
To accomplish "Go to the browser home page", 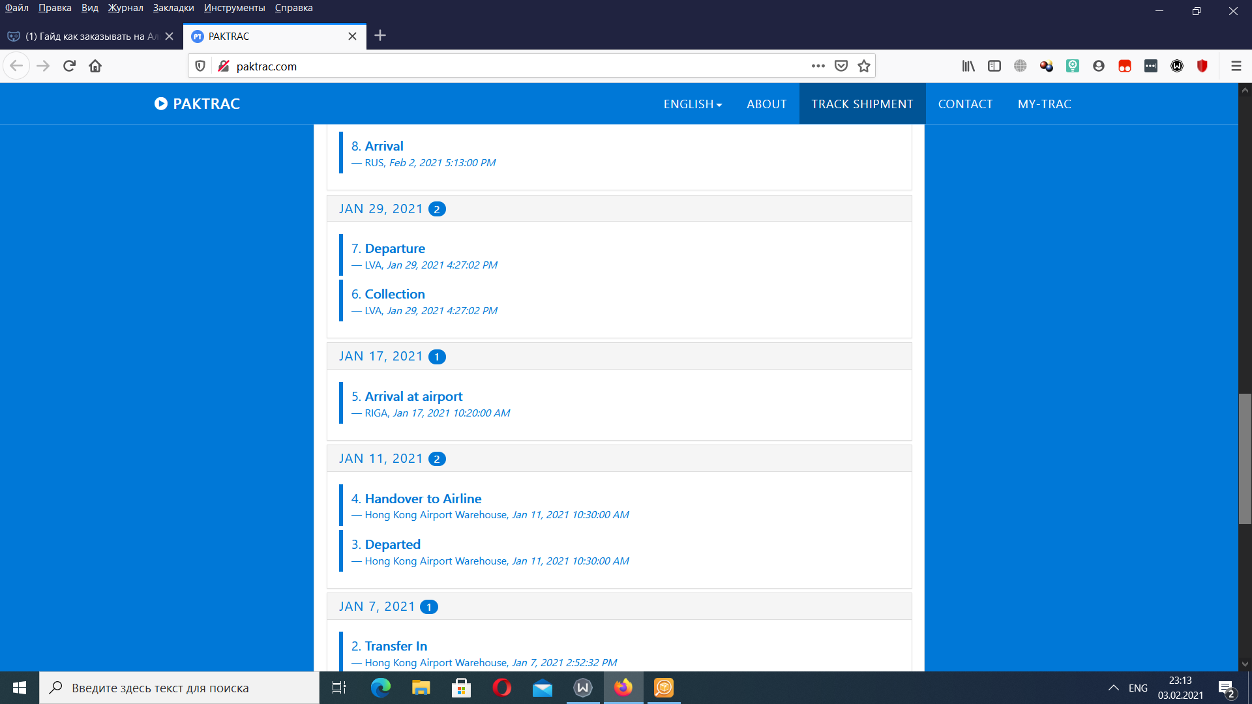I will tap(95, 66).
